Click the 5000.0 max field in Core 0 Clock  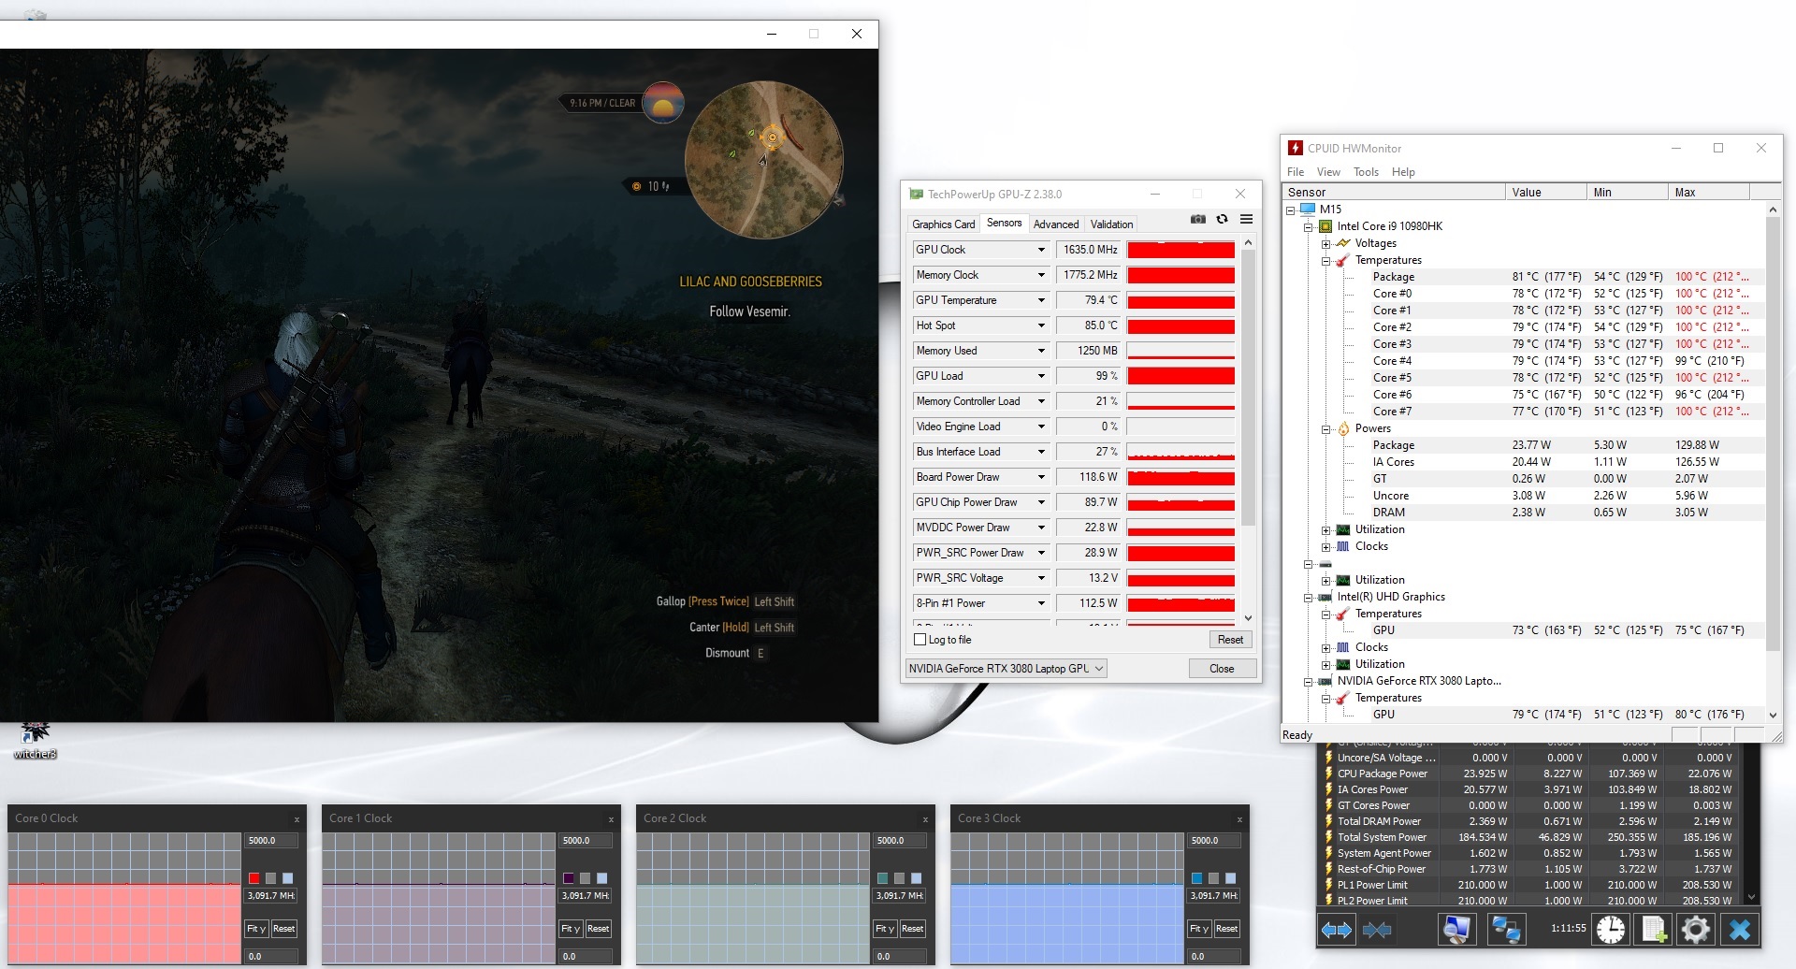(x=271, y=841)
